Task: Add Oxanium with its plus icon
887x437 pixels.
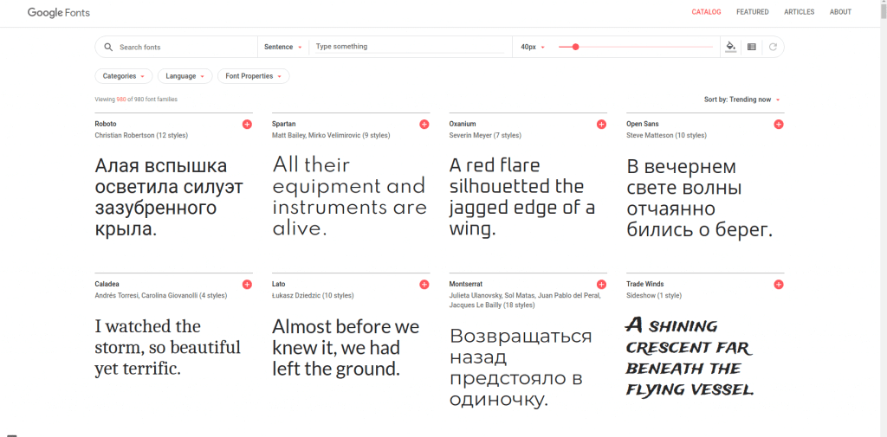Action: click(601, 125)
